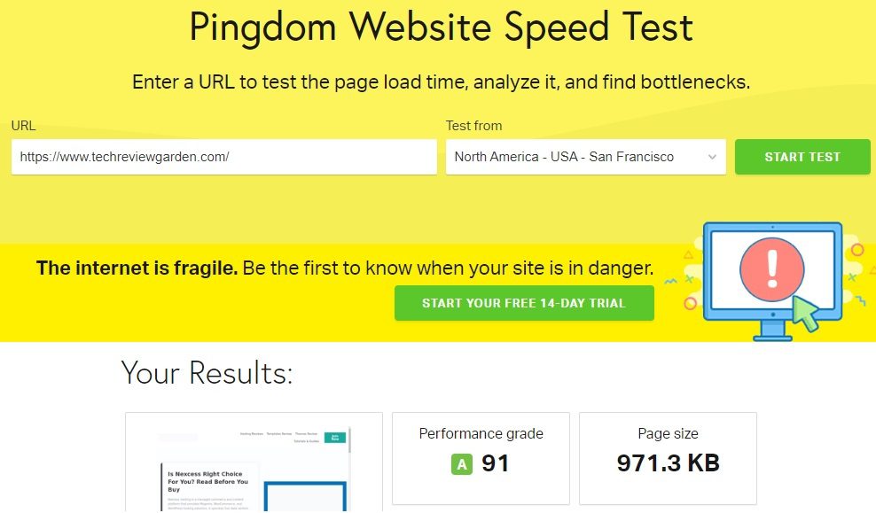The width and height of the screenshot is (876, 513).
Task: Click the Nexcess headline in preview
Action: click(207, 481)
